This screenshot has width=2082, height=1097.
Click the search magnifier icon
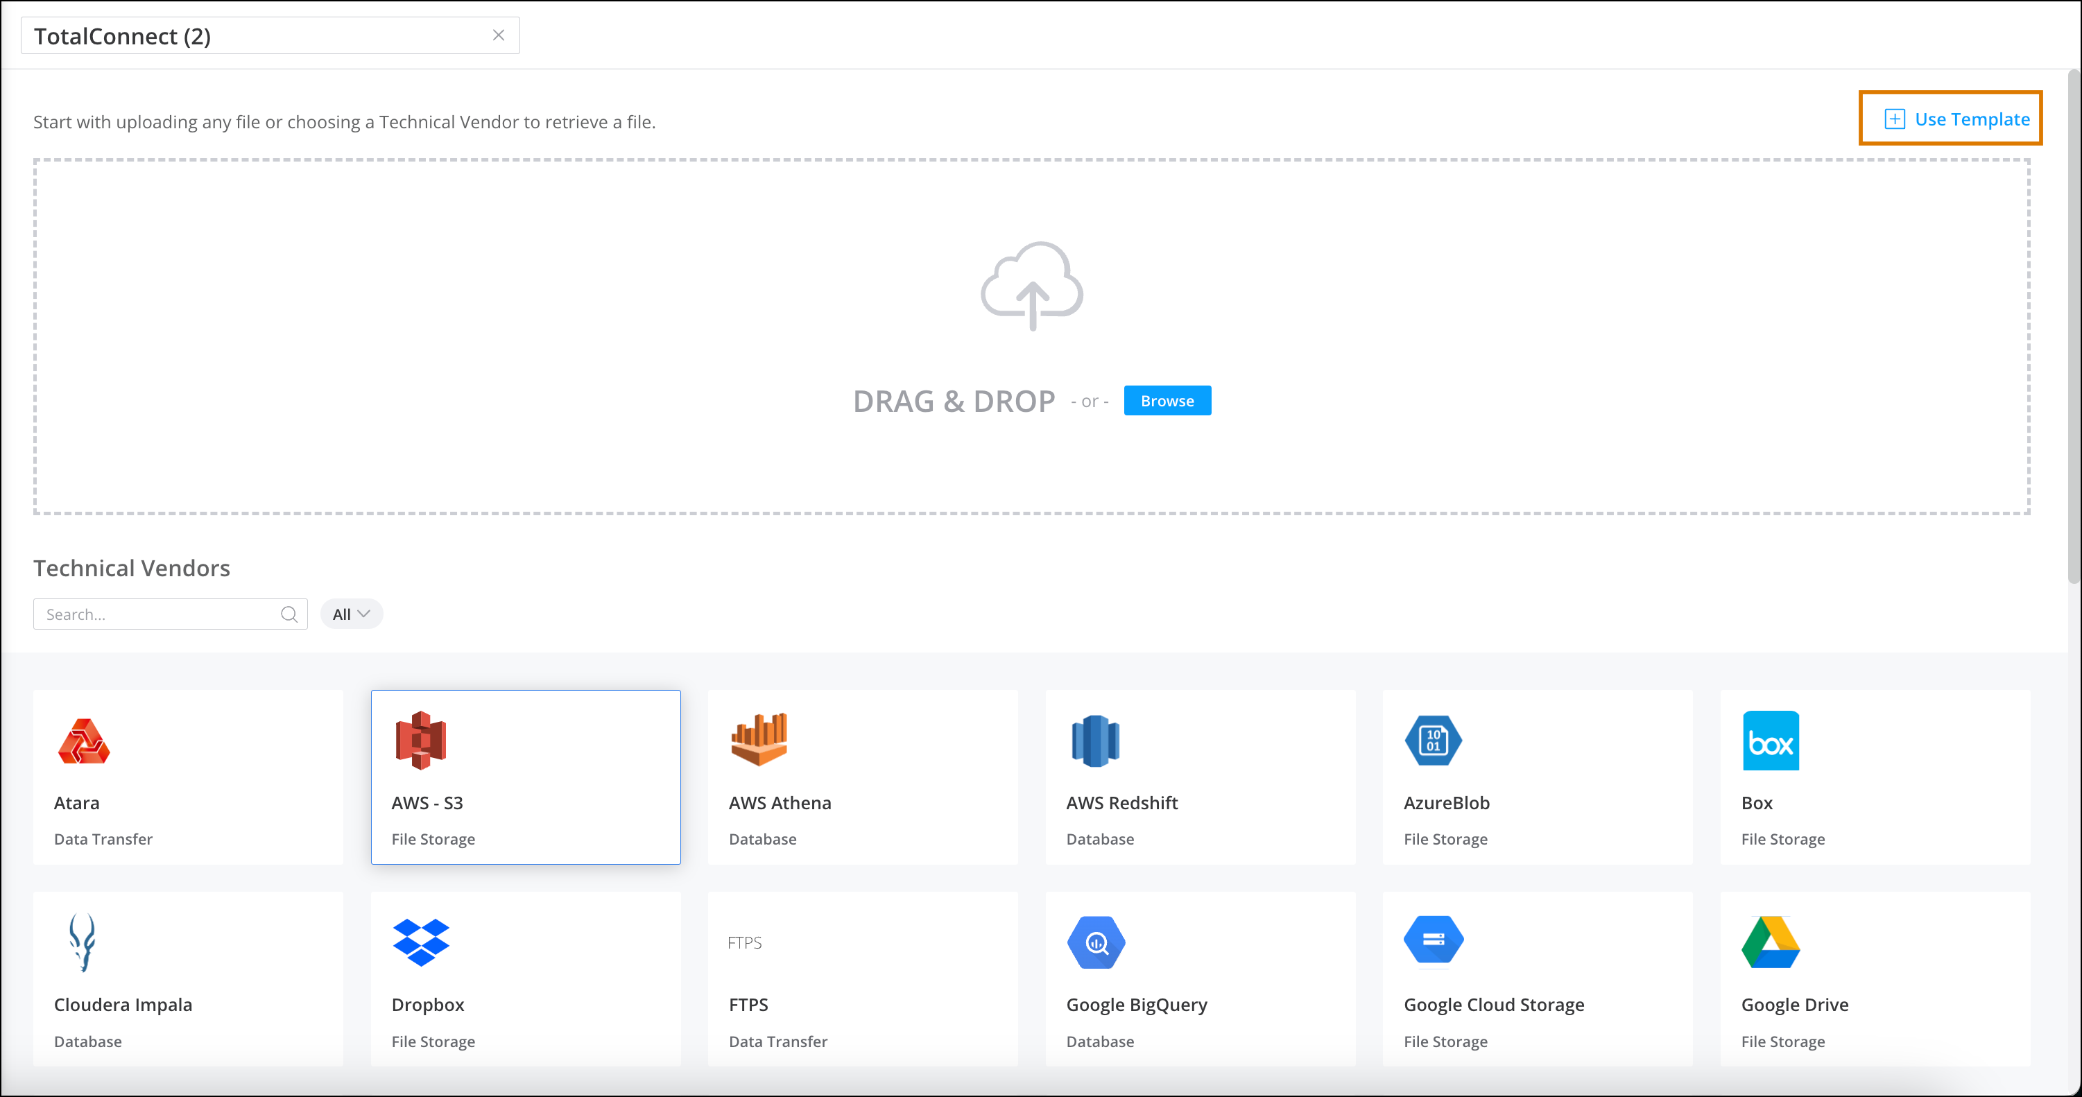tap(289, 614)
